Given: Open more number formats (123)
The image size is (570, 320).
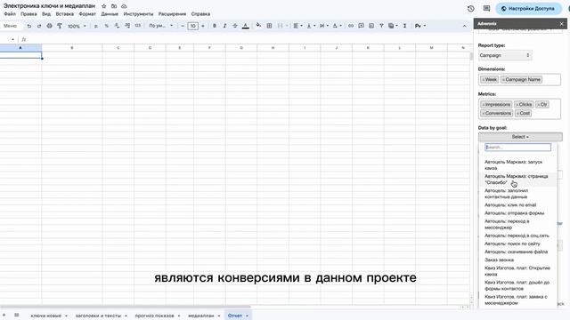Looking at the screenshot, I should [138, 26].
